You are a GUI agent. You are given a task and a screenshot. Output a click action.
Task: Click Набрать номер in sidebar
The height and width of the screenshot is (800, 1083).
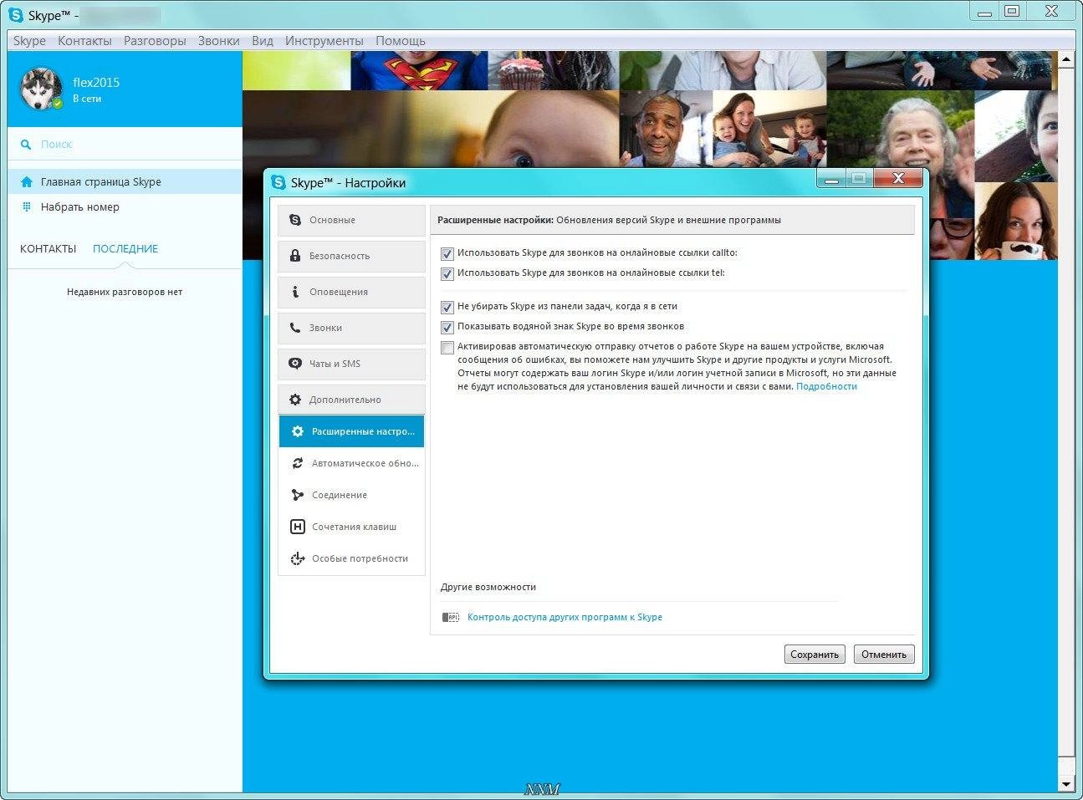(x=125, y=206)
